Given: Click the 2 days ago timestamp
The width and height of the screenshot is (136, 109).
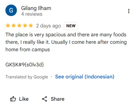Looking at the screenshot, I should [x=49, y=26].
